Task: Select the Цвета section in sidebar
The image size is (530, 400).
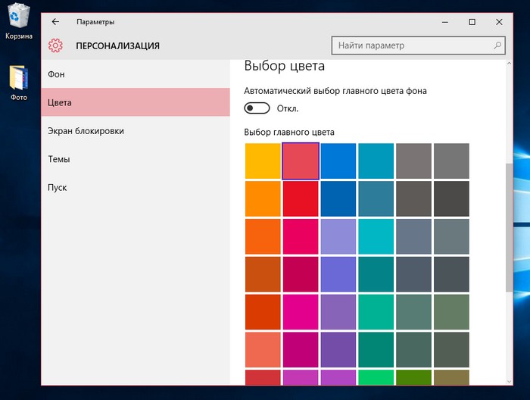Action: [60, 102]
